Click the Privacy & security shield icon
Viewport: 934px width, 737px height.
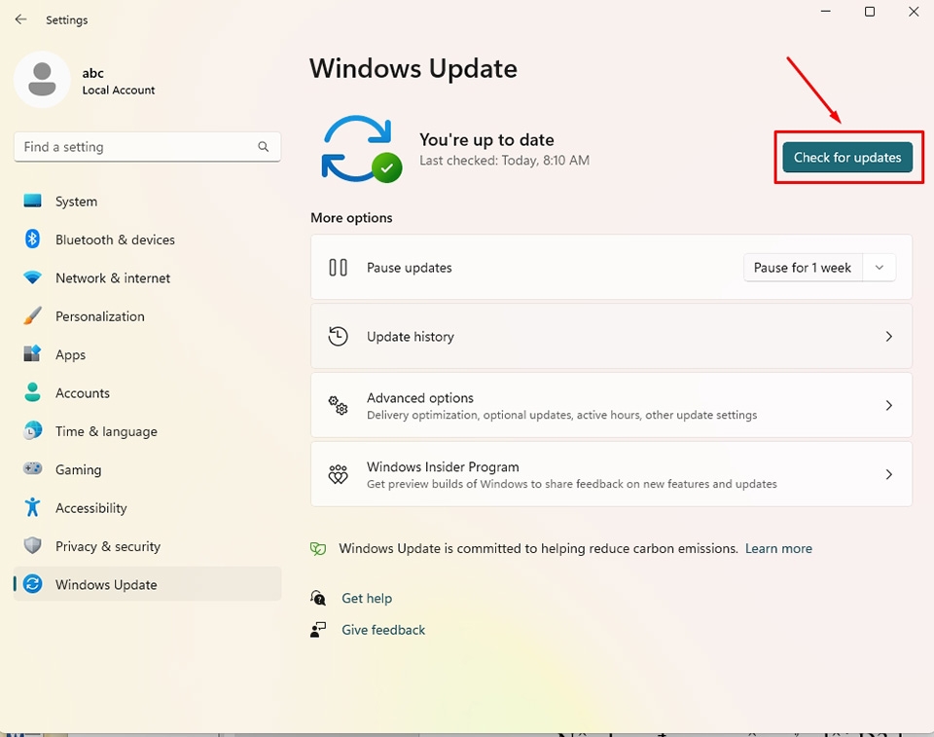[x=32, y=545]
